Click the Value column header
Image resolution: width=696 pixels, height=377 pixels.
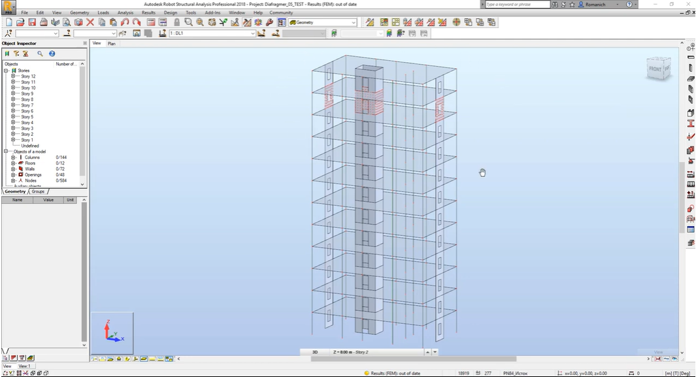tap(48, 200)
